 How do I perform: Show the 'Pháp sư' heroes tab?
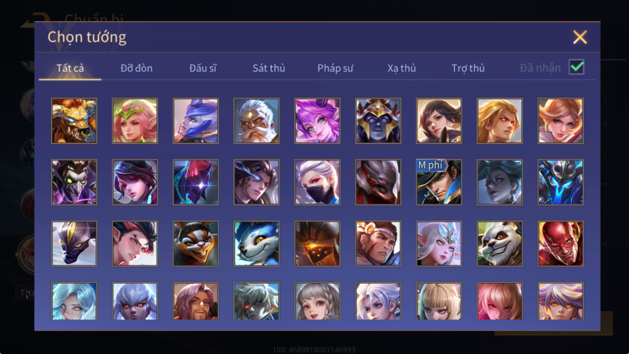335,68
